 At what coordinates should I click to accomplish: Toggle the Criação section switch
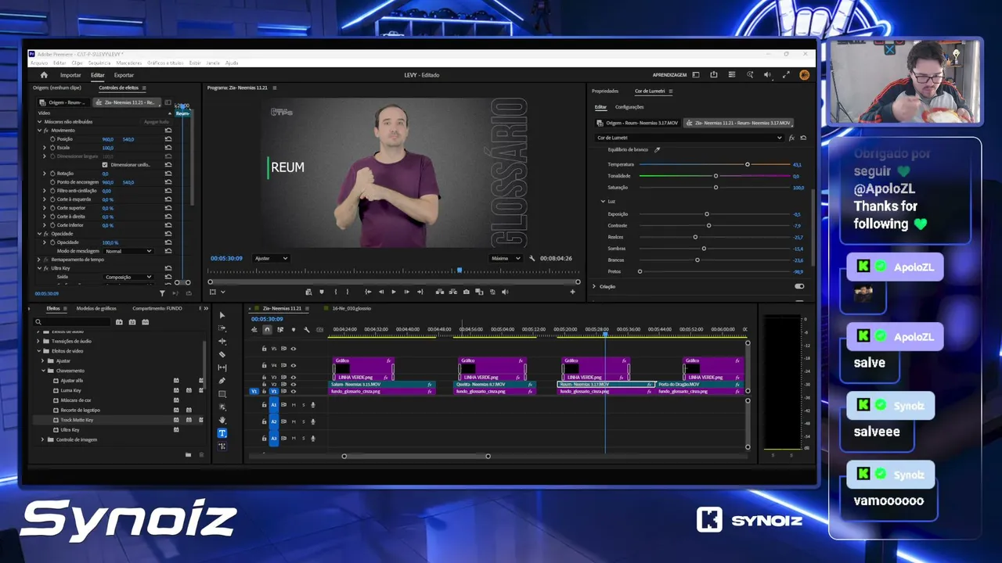[x=799, y=286]
